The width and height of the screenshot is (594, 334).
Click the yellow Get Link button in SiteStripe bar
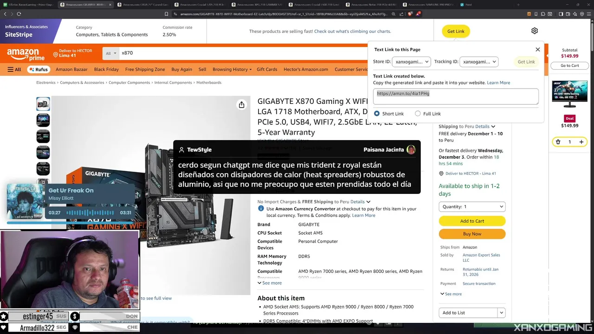coord(456,31)
